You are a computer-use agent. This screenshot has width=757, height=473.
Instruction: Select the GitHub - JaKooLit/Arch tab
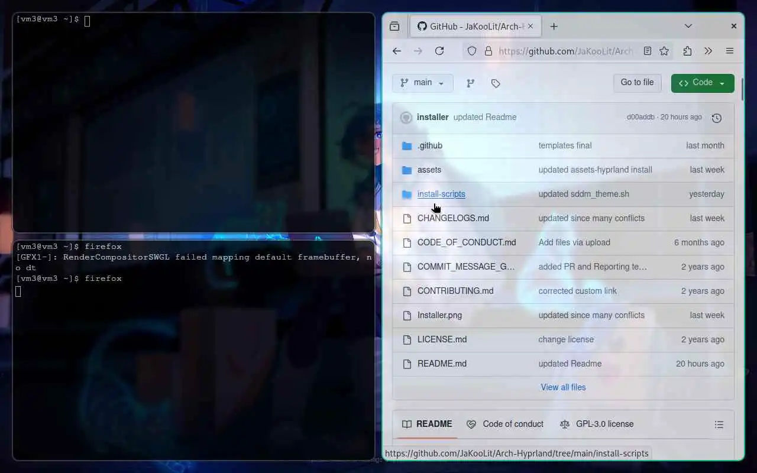pos(476,26)
